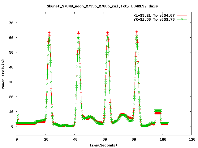Click the calibration step plateau near 97 seconds
This screenshot has width=198, height=148.
click(158, 112)
